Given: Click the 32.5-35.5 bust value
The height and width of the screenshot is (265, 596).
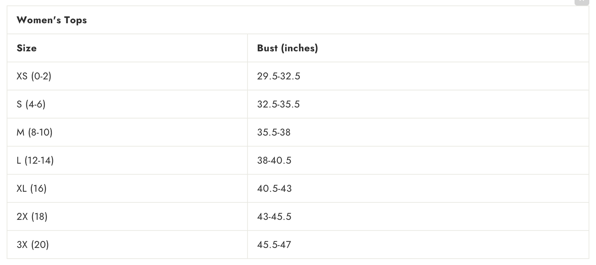Looking at the screenshot, I should (278, 104).
